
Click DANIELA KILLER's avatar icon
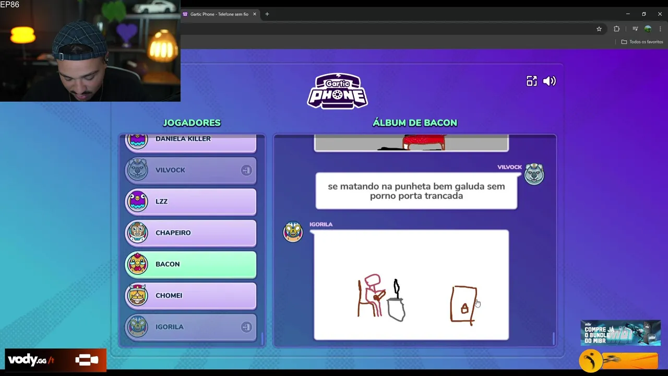pos(137,140)
